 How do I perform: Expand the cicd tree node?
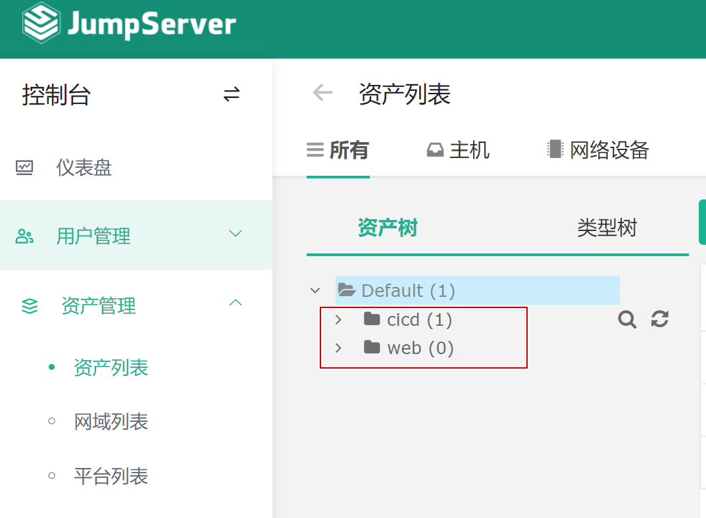tap(338, 319)
